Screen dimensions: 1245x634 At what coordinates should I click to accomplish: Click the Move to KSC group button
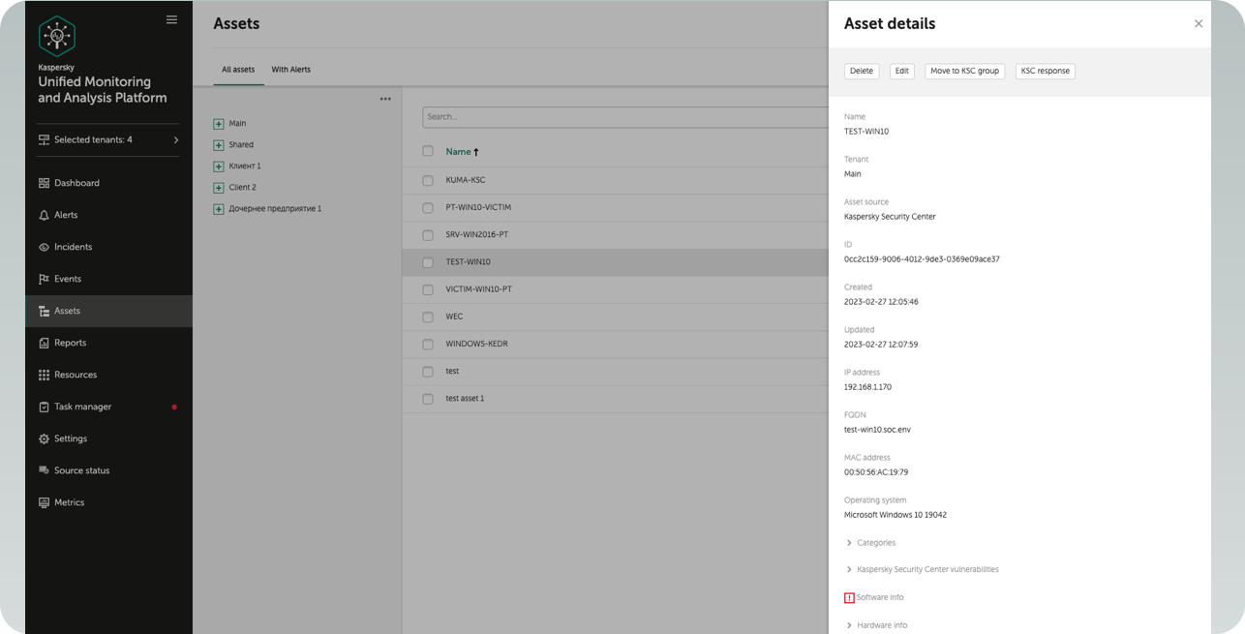tap(964, 70)
